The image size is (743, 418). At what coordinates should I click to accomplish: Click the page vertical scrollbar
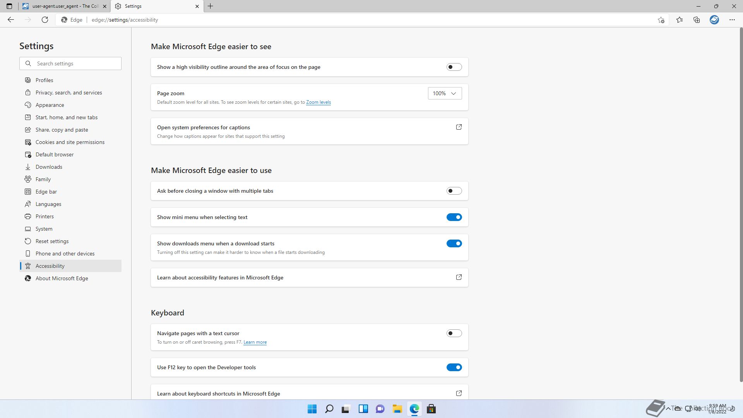[741, 204]
